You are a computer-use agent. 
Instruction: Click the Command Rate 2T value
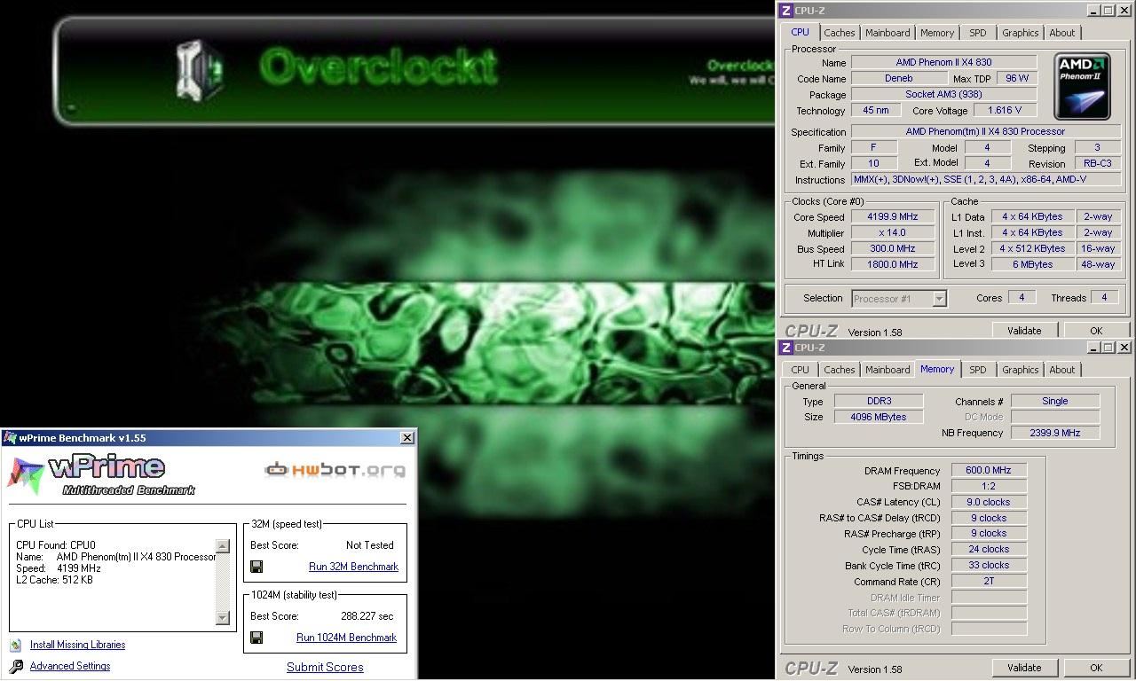click(989, 581)
